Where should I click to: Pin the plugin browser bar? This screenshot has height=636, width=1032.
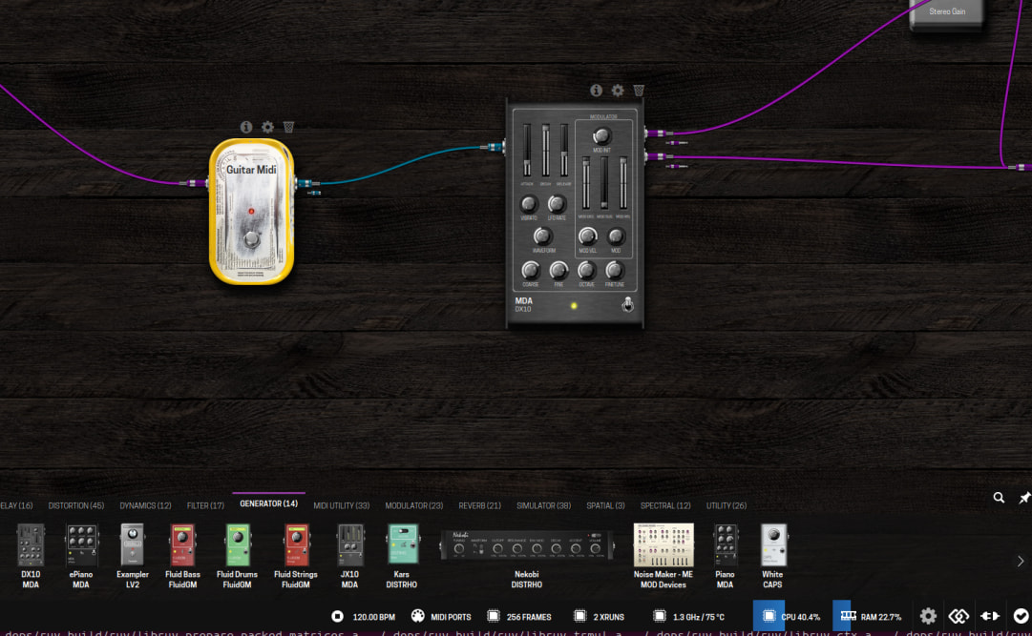click(x=1024, y=498)
